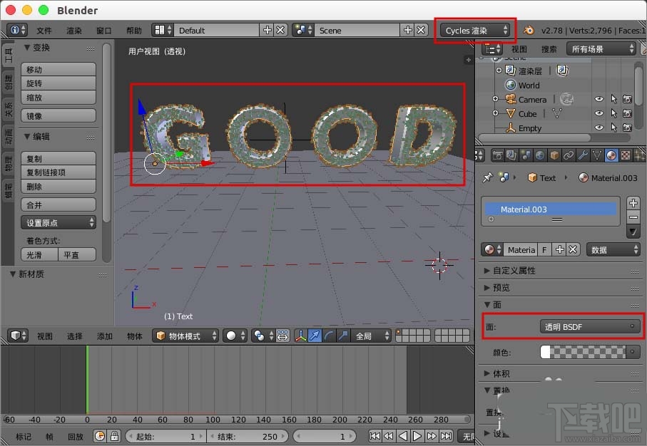Image resolution: width=647 pixels, height=446 pixels.
Task: Toggle render restriction for the Cube
Action: click(x=626, y=113)
